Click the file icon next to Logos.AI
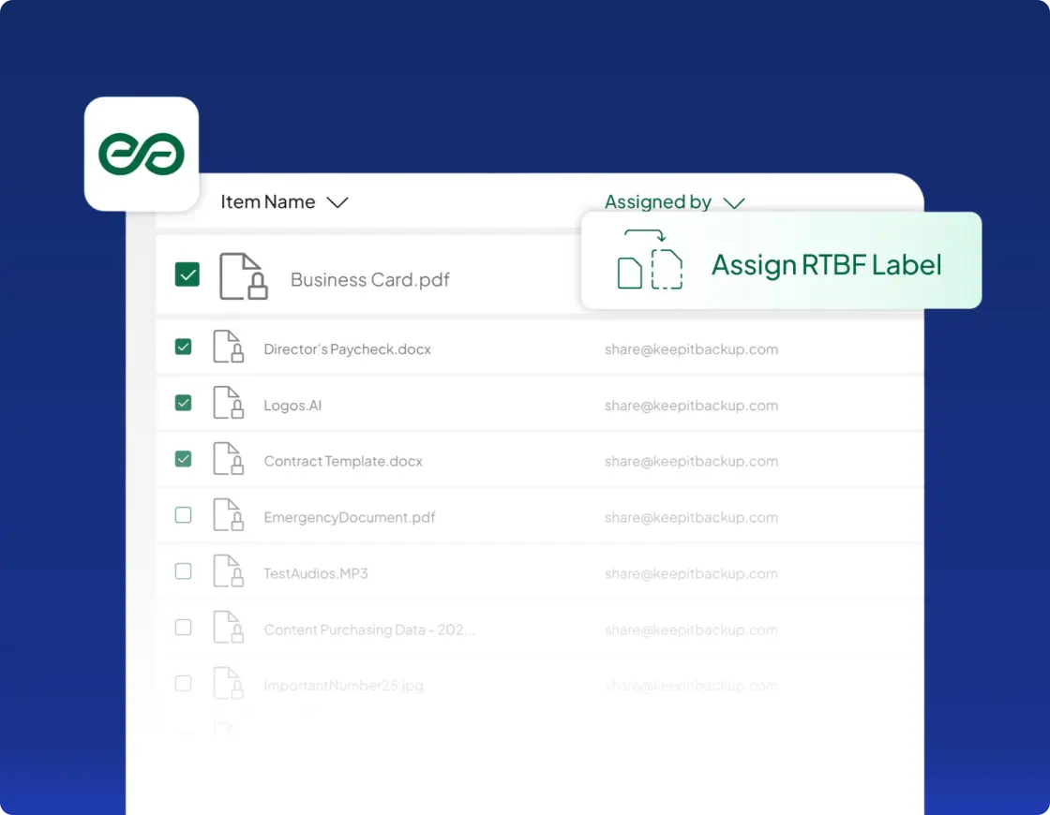 click(x=228, y=403)
